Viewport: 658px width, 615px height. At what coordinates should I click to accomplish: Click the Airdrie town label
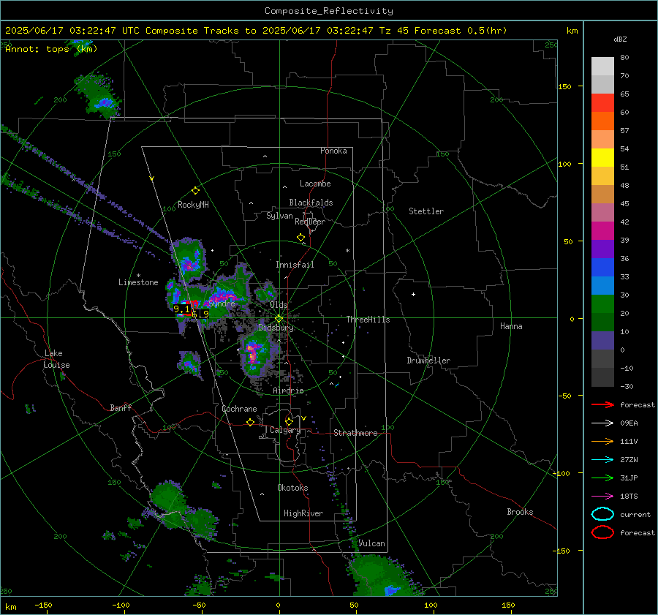tap(288, 390)
